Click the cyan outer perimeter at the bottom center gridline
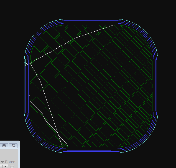 (91, 153)
